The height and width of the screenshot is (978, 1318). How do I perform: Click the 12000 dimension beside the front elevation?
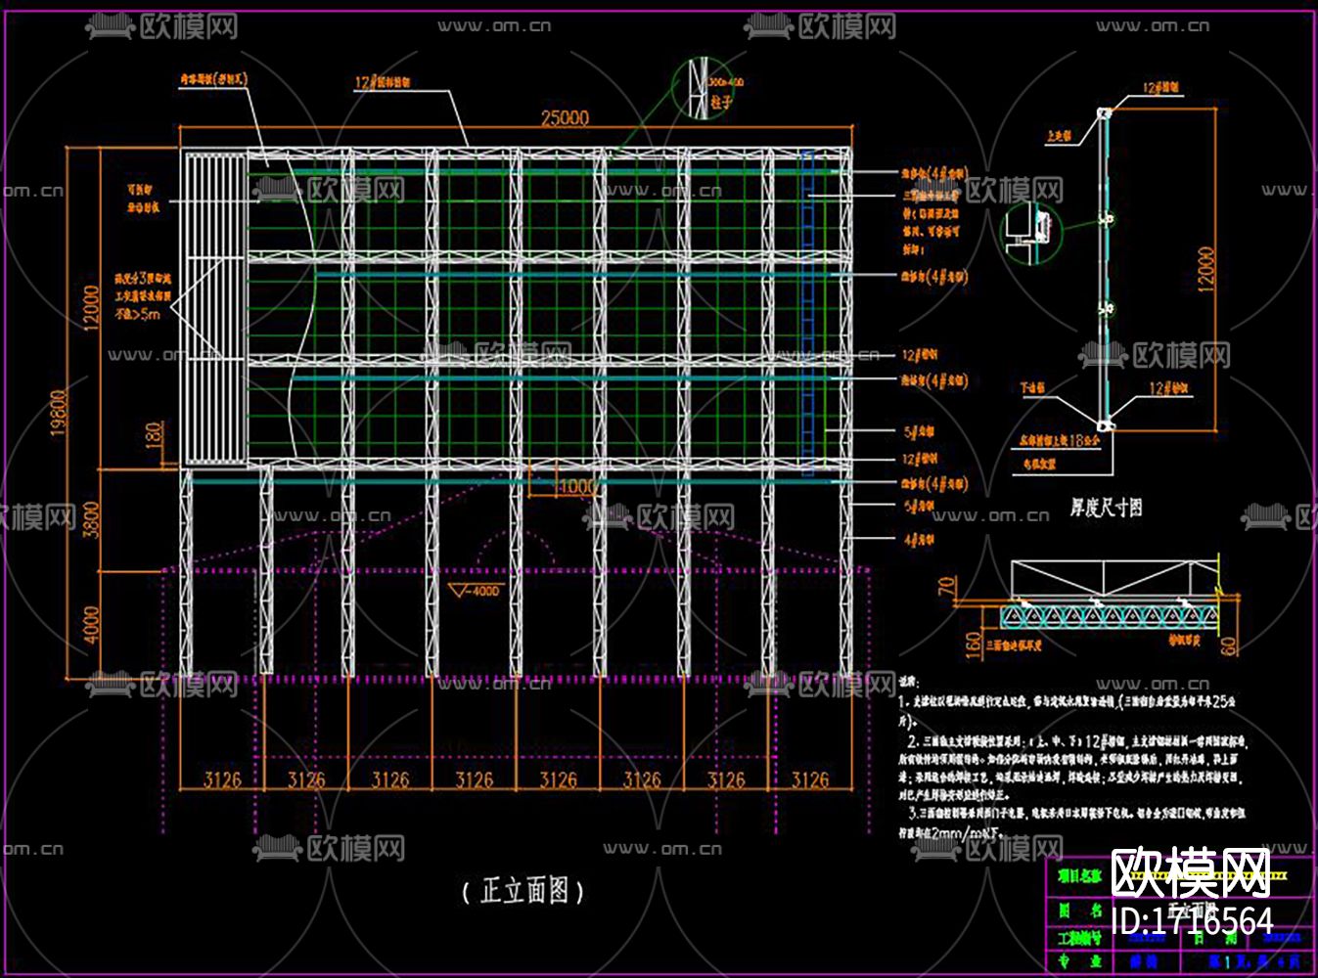click(91, 308)
